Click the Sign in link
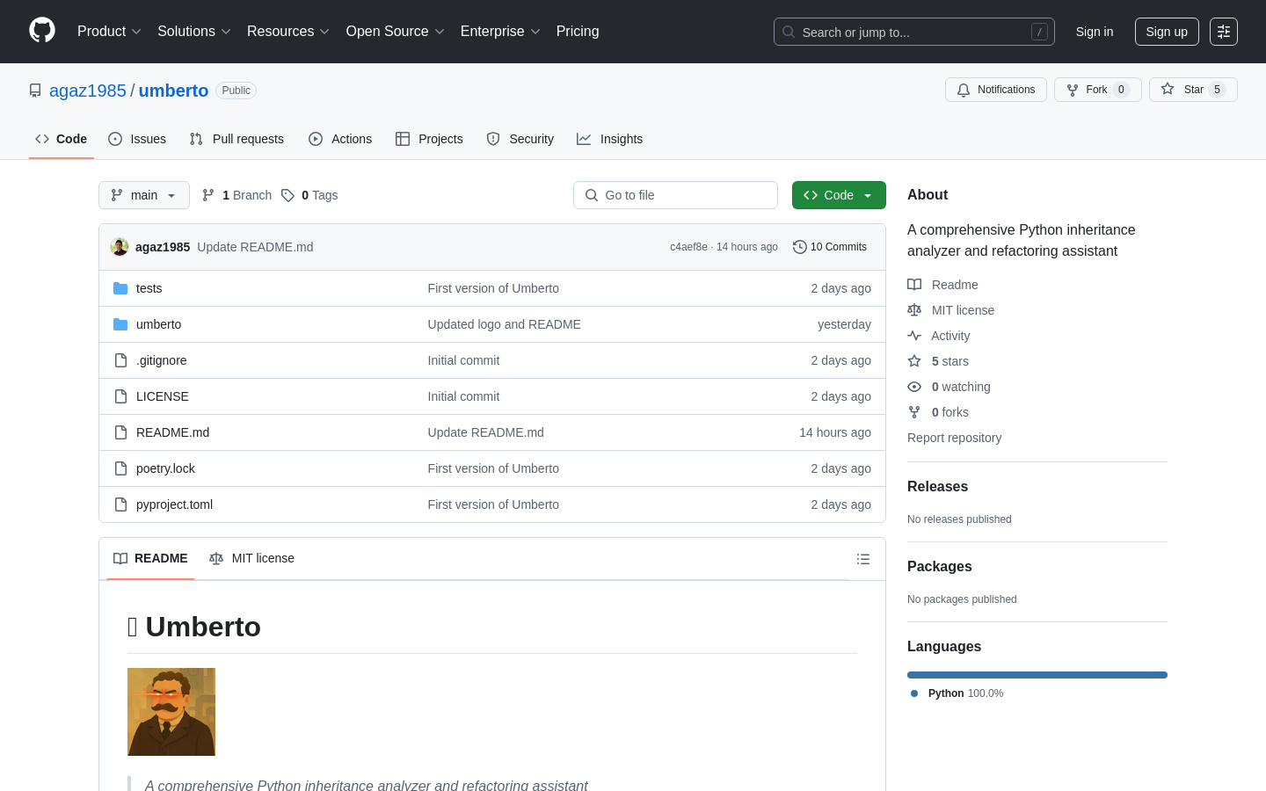 (x=1095, y=32)
